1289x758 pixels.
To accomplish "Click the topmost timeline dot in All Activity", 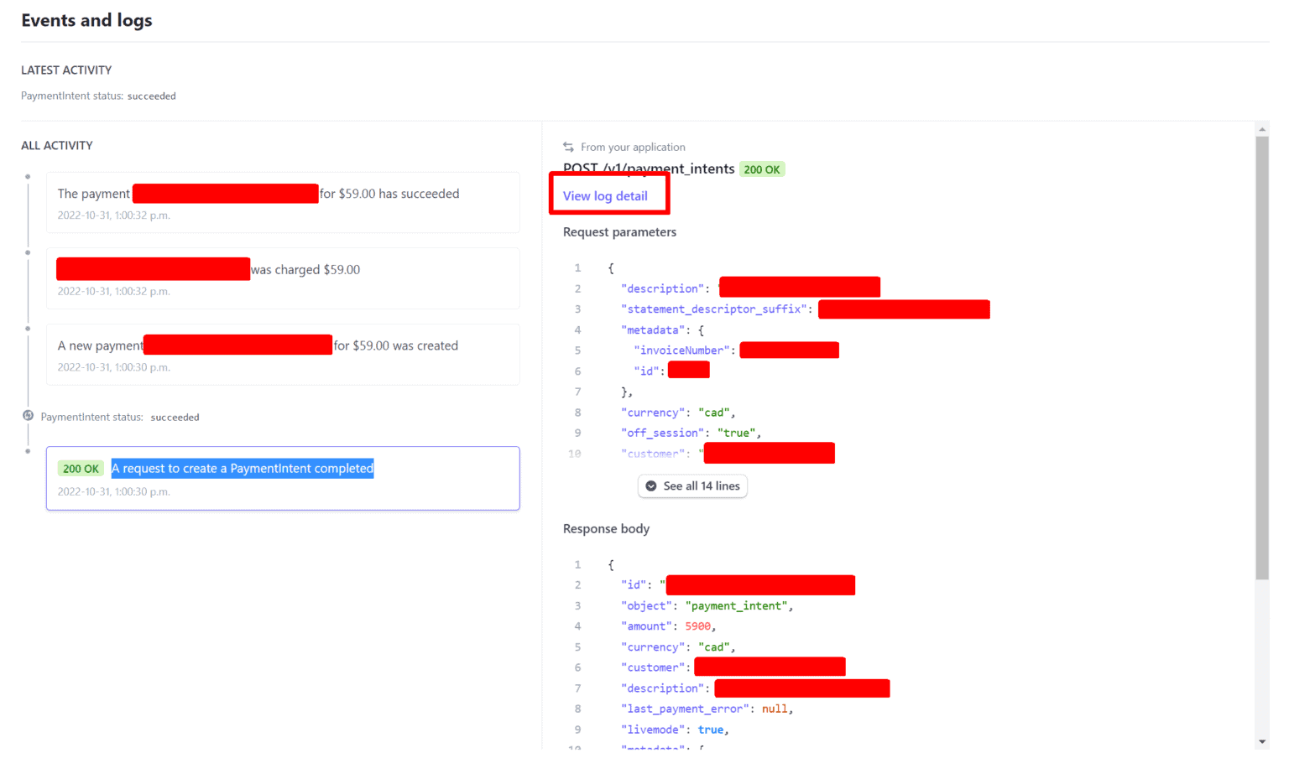I will pos(28,176).
